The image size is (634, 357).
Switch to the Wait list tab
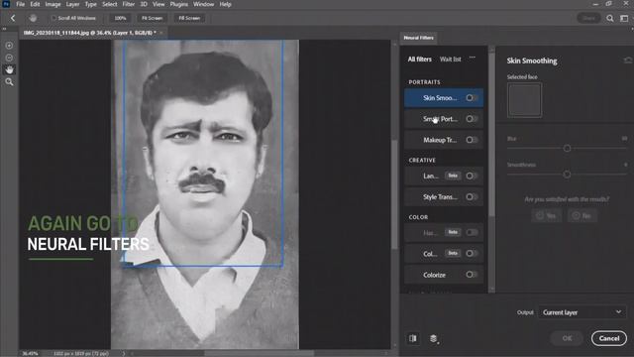point(451,59)
